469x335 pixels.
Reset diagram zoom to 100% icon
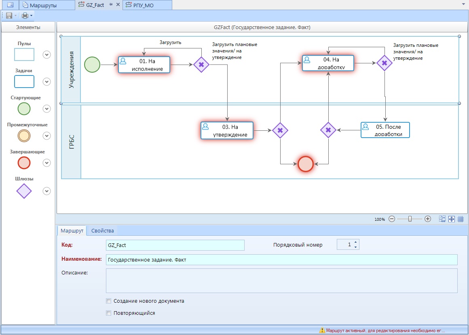point(442,219)
